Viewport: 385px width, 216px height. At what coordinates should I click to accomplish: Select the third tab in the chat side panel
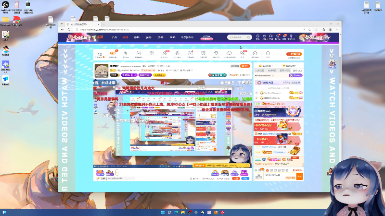pos(284,71)
